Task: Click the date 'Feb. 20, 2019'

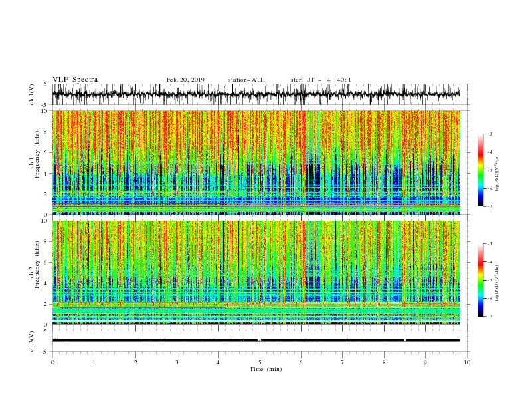Action: [185, 80]
